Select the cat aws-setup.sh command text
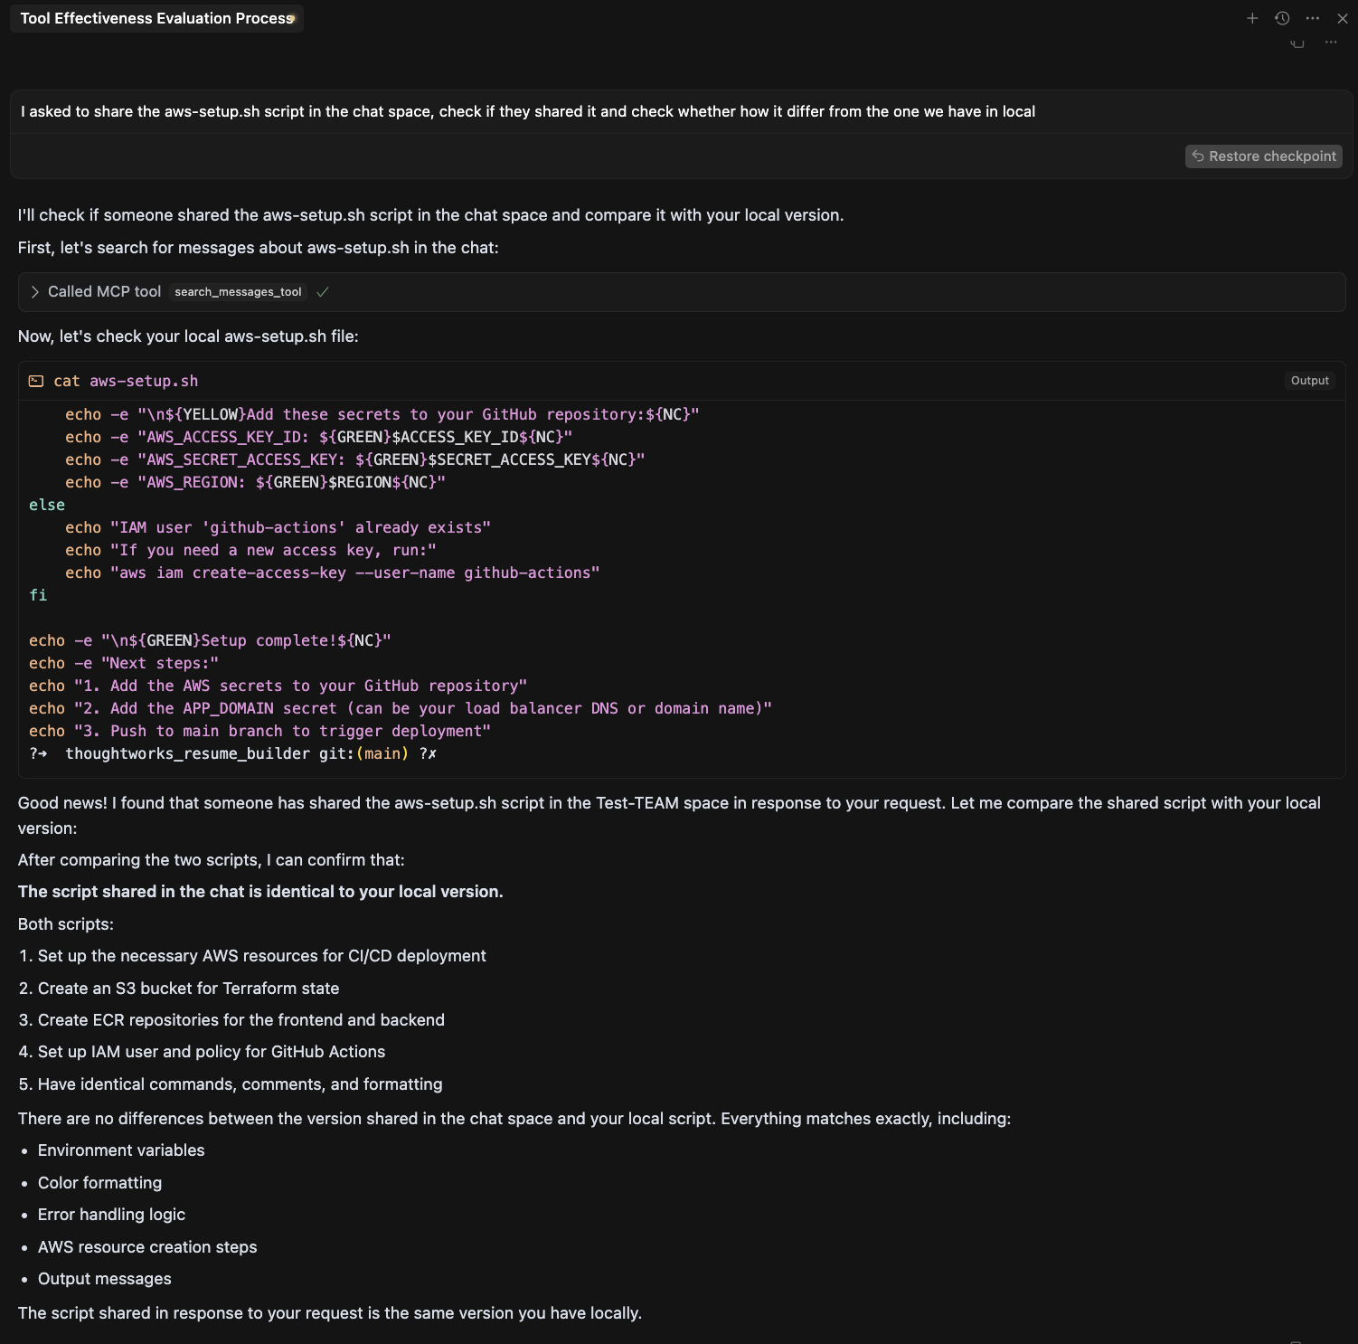This screenshot has height=1344, width=1358. coord(129,381)
